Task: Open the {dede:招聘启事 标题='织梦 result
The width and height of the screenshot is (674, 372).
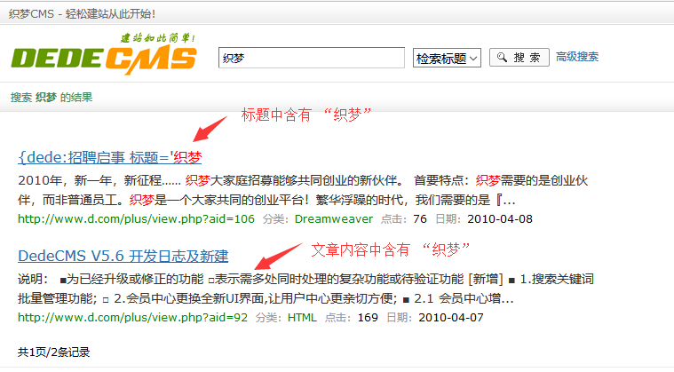Action: (109, 157)
